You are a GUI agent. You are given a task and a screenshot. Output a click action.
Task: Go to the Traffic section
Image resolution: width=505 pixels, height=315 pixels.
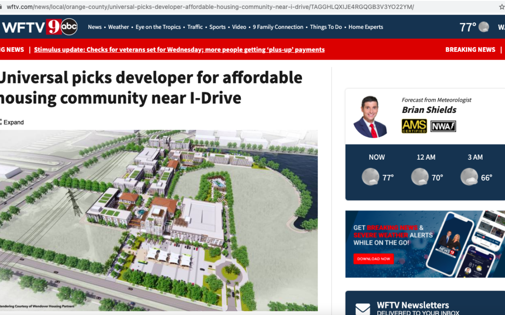tap(195, 27)
